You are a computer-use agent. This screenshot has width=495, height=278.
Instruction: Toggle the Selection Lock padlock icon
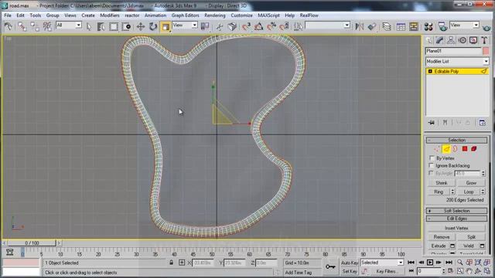click(171, 263)
